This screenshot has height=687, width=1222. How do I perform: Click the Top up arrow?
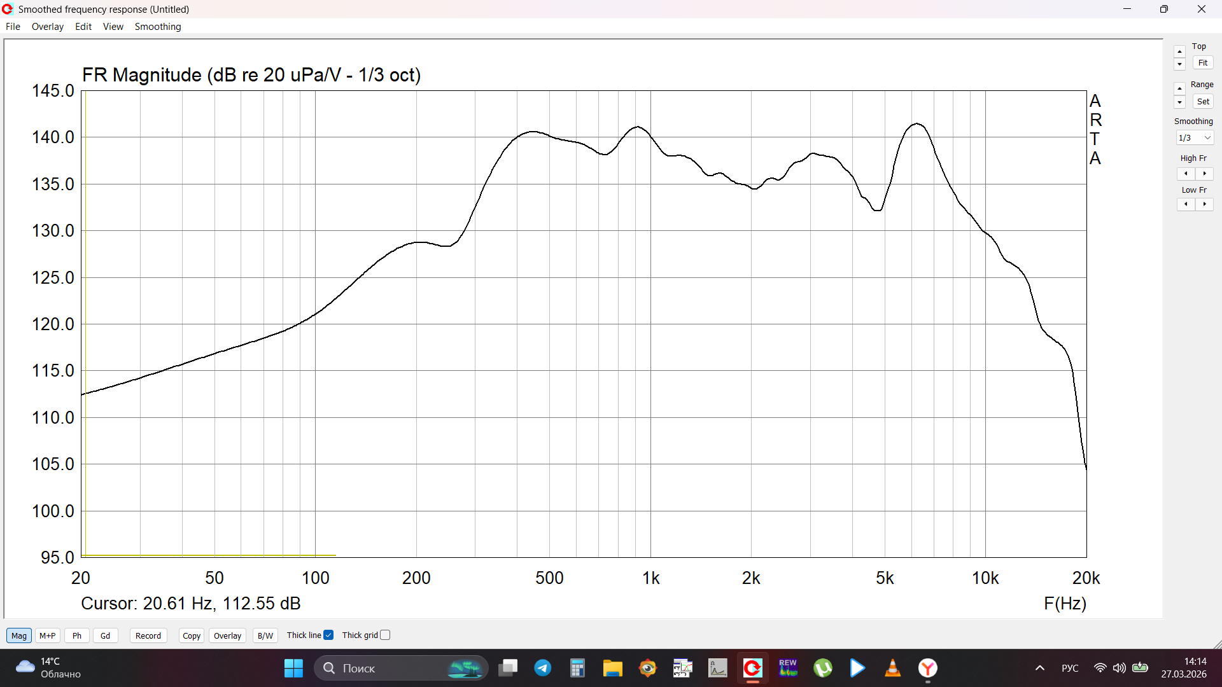1179,52
